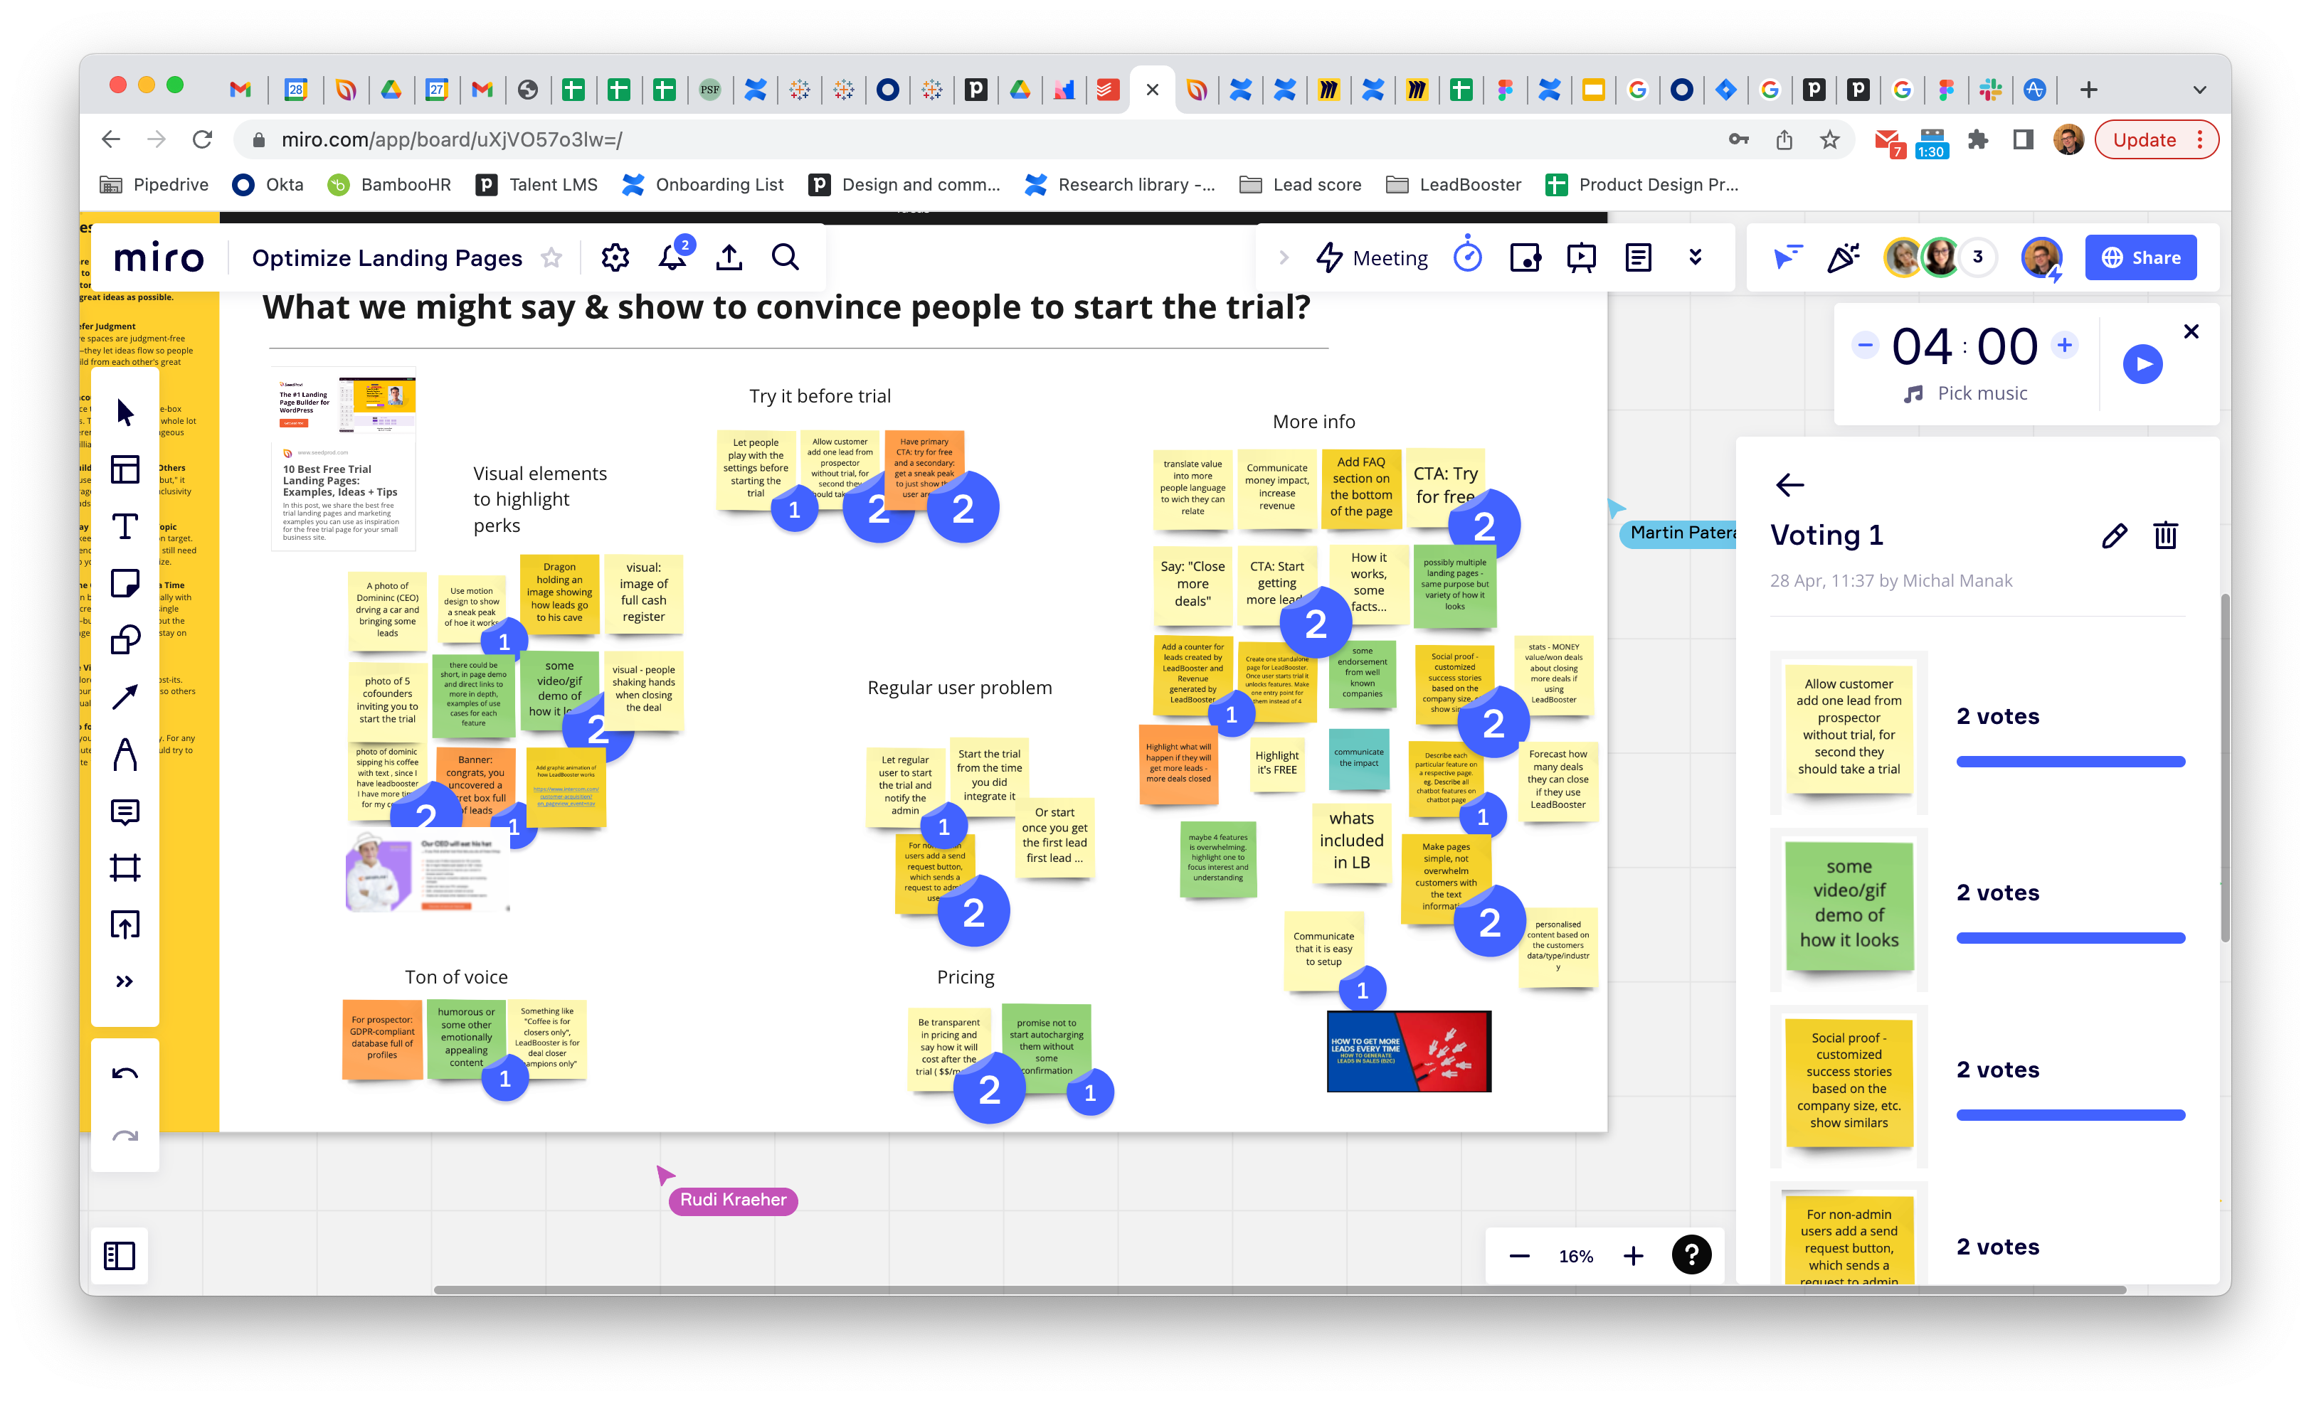This screenshot has width=2311, height=1401.
Task: Open the Upload tool in left toolbar
Action: point(125,925)
